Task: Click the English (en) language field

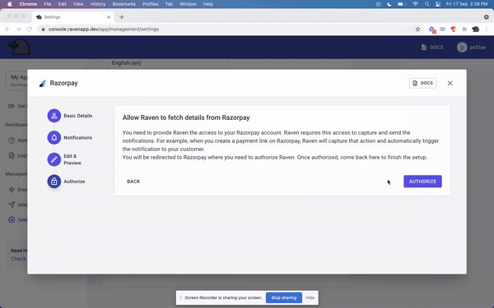Action: click(x=167, y=63)
